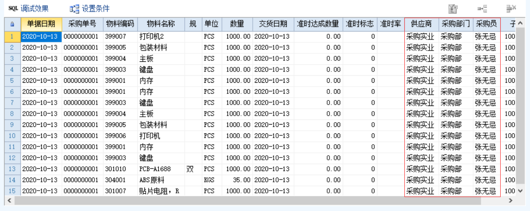The height and width of the screenshot is (211, 530).
Task: Click 采购实业 supplier cell in row 1
Action: point(421,36)
